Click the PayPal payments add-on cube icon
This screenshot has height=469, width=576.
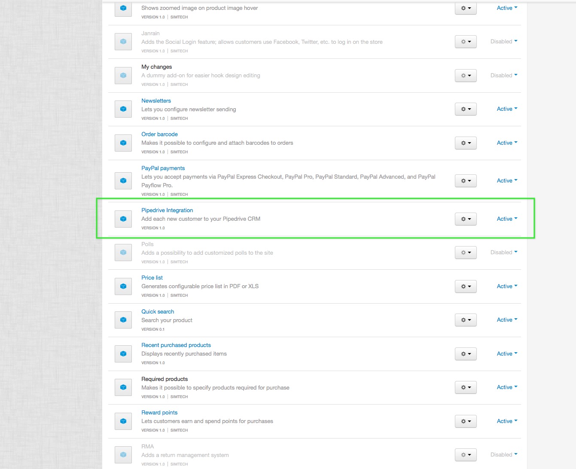123,181
